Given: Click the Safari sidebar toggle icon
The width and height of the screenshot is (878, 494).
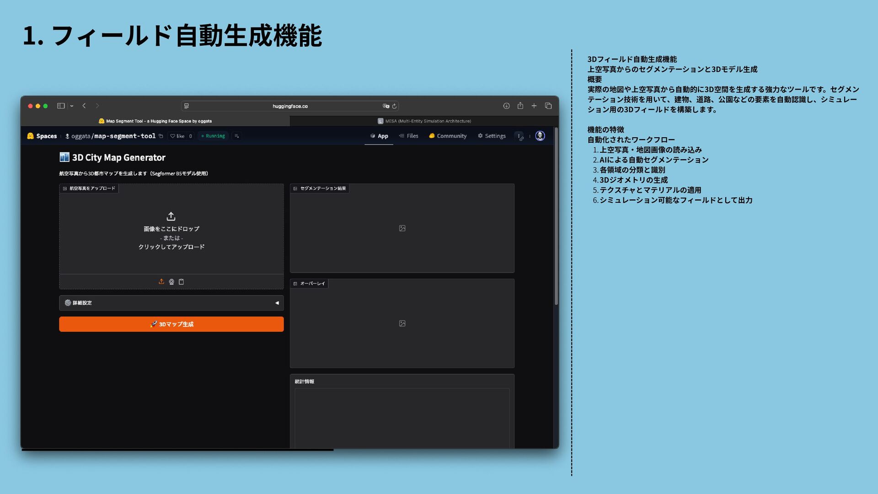Looking at the screenshot, I should coord(60,106).
